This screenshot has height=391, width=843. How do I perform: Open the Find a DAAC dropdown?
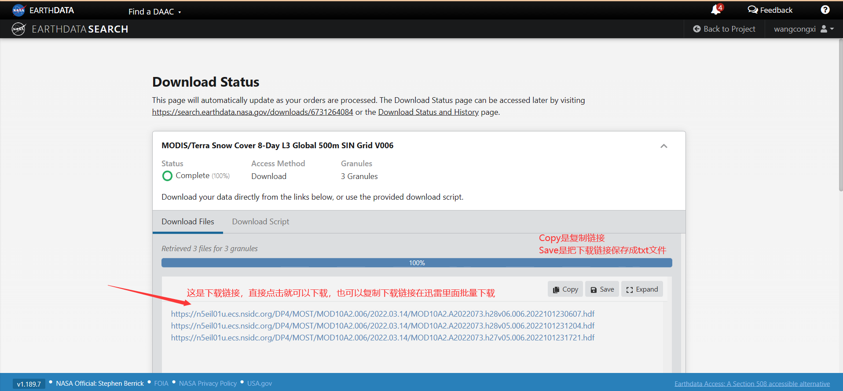click(155, 12)
